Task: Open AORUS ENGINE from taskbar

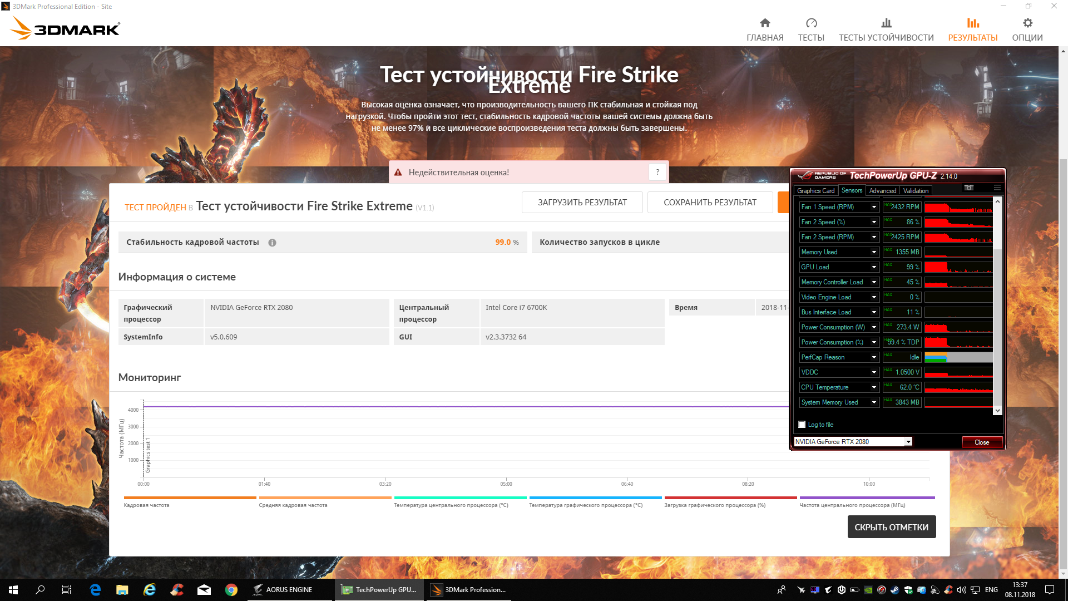Action: point(283,590)
